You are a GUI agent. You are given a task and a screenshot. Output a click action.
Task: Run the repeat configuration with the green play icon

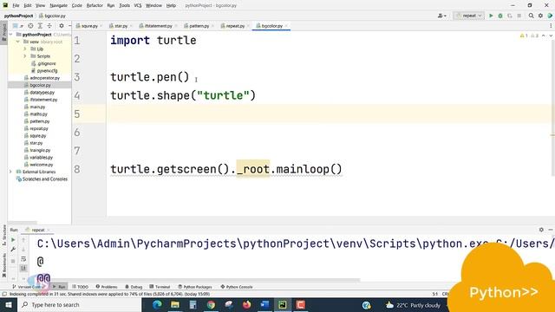click(491, 16)
